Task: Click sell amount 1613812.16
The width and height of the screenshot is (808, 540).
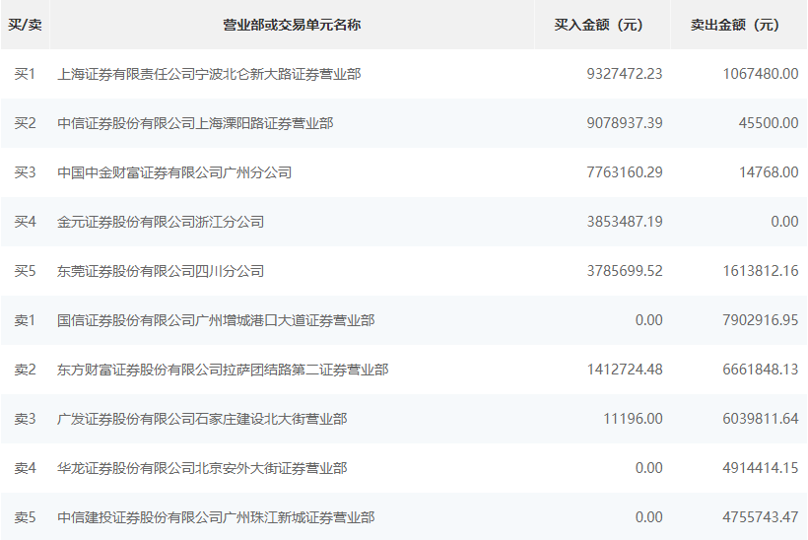Action: [x=761, y=271]
